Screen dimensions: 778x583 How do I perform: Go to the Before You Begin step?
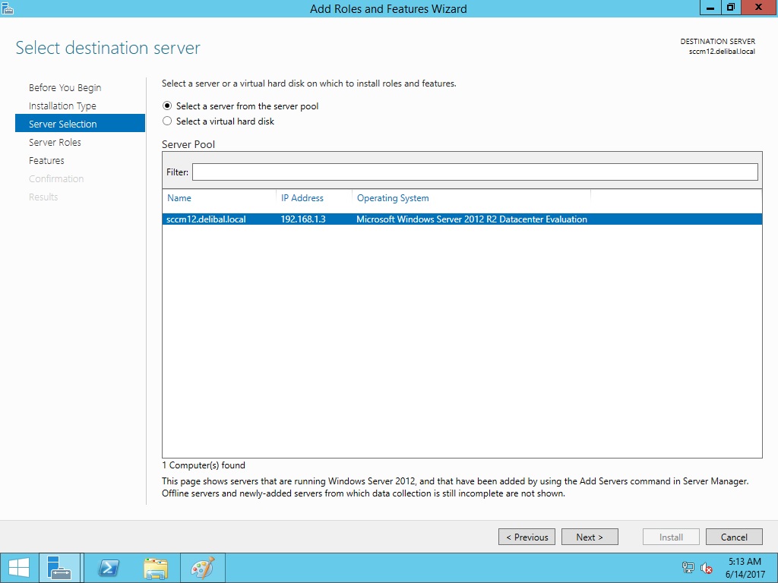(x=65, y=87)
